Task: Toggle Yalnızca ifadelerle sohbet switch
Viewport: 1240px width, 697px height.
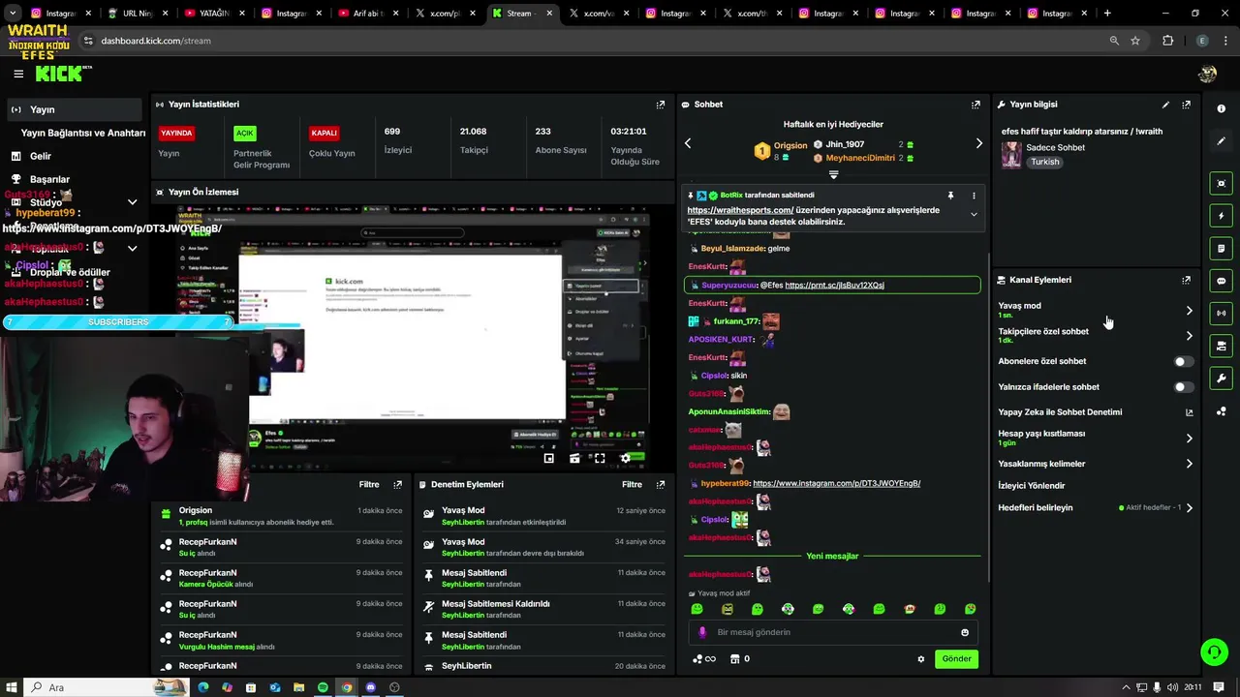Action: pos(1183,387)
